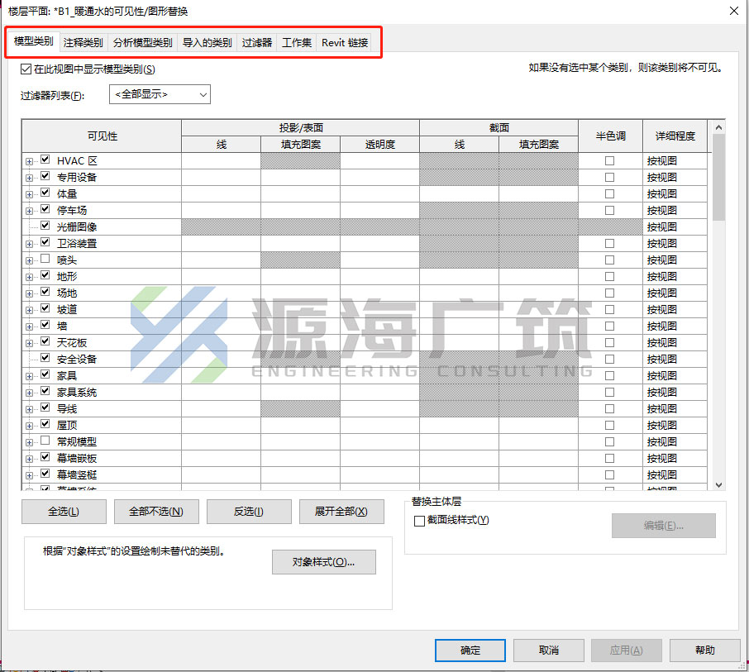The height and width of the screenshot is (672, 749).
Task: Click the 展开全部 button
Action: [341, 512]
